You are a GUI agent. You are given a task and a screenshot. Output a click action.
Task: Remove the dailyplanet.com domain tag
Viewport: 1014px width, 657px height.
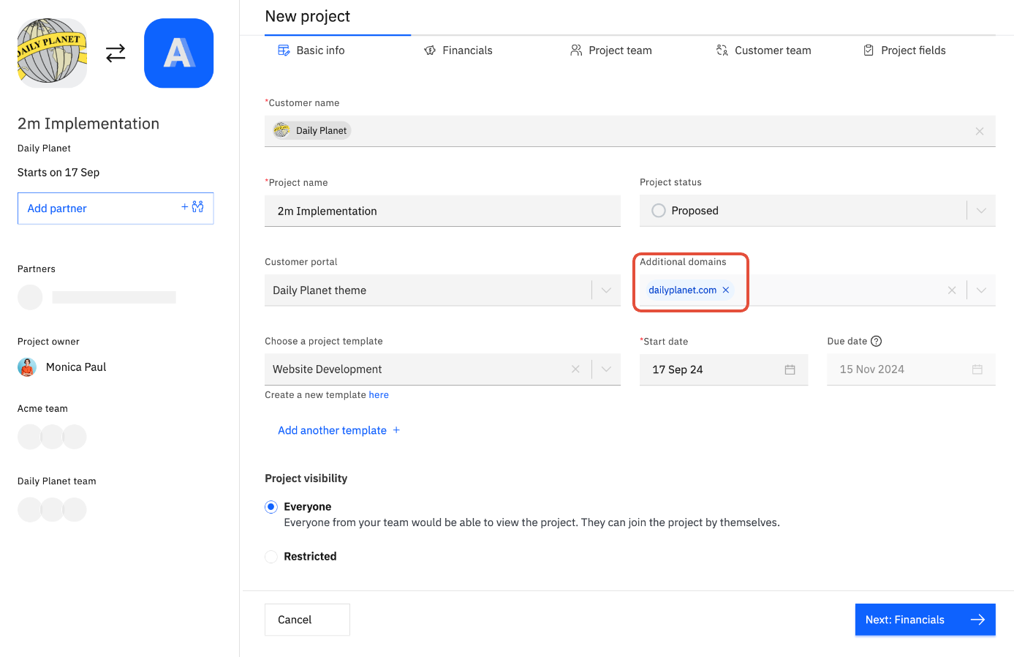pyautogui.click(x=726, y=290)
